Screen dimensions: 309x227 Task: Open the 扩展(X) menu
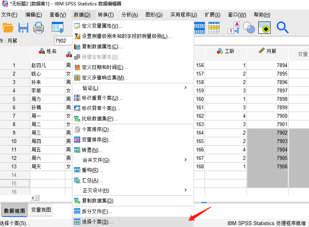(212, 15)
